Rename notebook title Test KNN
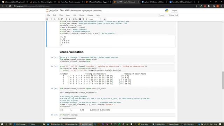Screen dimensions: 224x126 65,10
